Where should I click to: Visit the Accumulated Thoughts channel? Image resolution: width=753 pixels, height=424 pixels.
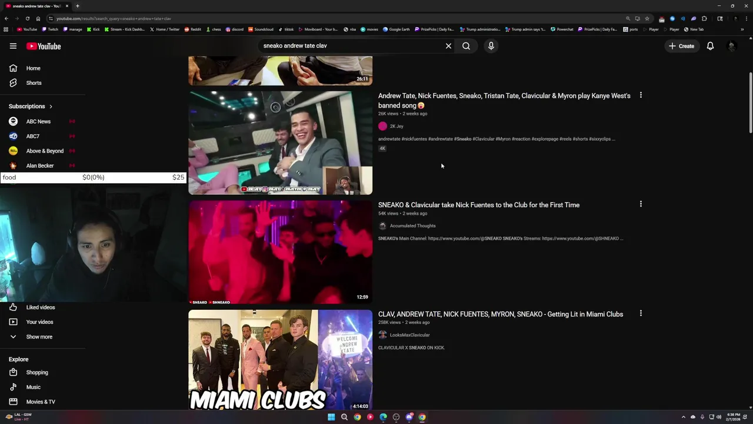coord(412,226)
